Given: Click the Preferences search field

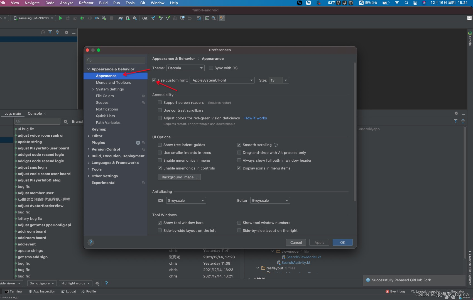Looking at the screenshot, I should click(x=116, y=60).
